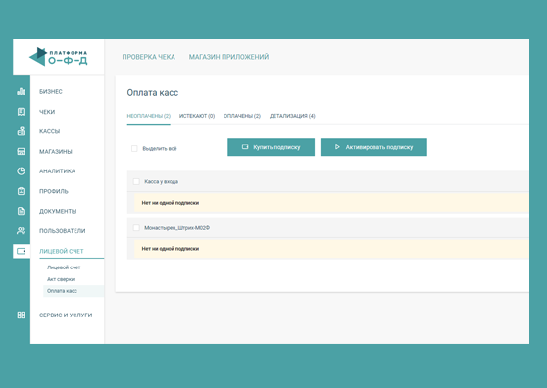Click the receipt icon beside Чеки

tap(21, 112)
